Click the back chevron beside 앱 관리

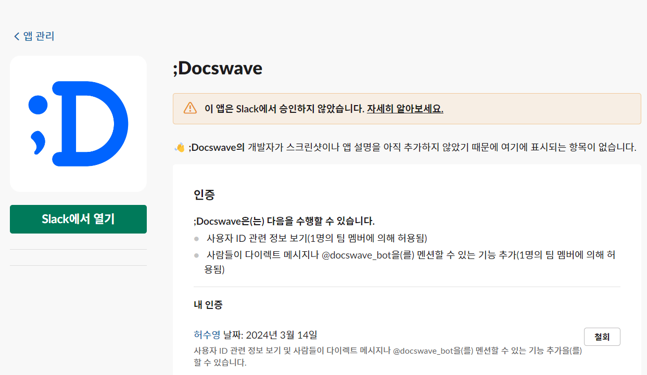click(x=17, y=36)
